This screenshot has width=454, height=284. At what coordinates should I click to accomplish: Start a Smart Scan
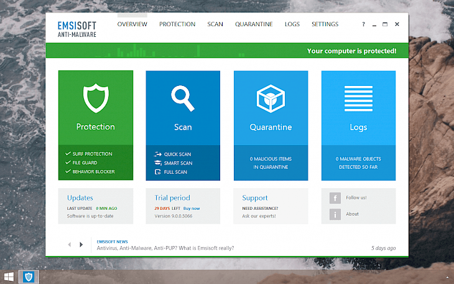point(178,163)
